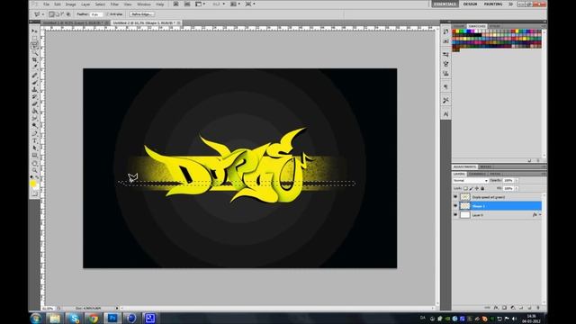Click Add to selection mode icon
The height and width of the screenshot is (324, 576).
click(x=57, y=14)
